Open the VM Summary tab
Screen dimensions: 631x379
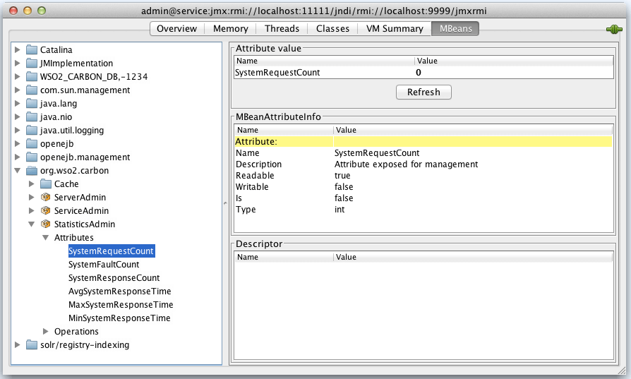[x=394, y=28]
